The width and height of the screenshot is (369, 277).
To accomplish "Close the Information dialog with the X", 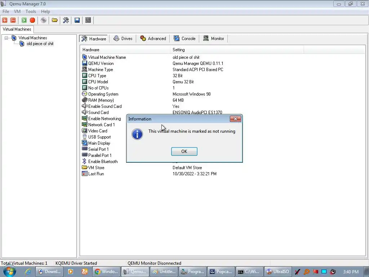I will (x=235, y=119).
